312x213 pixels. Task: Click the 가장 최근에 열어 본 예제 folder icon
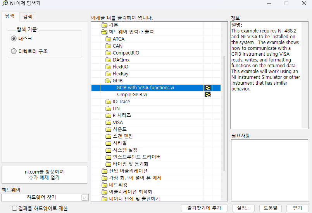(x=104, y=178)
